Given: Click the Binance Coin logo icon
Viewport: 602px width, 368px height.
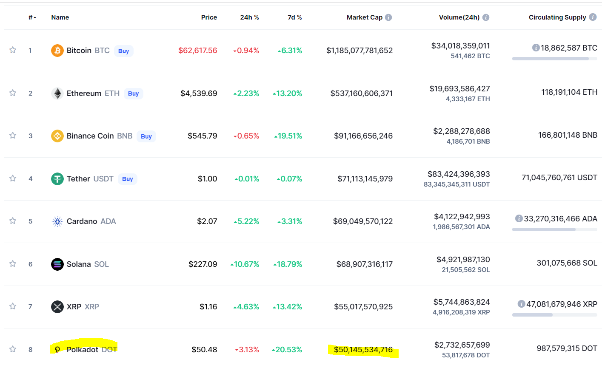Looking at the screenshot, I should (57, 136).
